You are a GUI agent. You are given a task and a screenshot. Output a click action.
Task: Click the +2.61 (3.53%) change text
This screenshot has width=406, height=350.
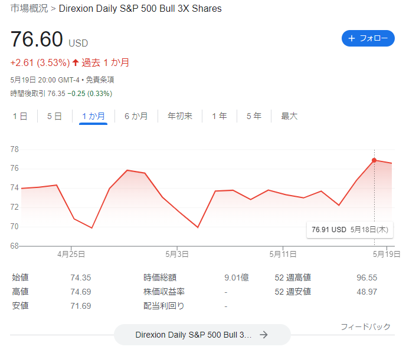(40, 62)
